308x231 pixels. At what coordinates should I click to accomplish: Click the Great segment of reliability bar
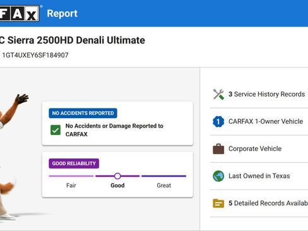pyautogui.click(x=163, y=176)
